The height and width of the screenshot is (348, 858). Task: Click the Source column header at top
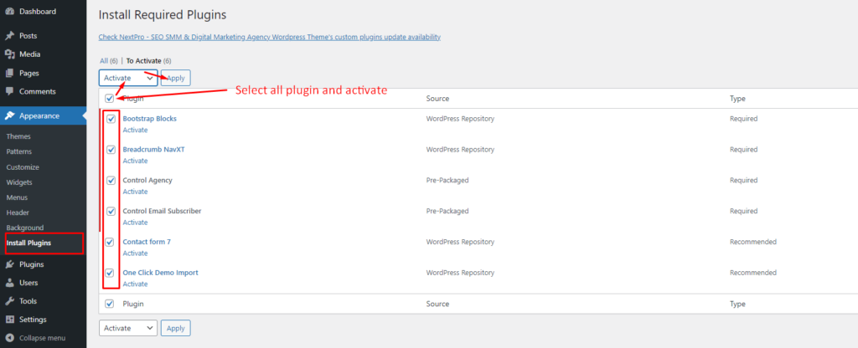click(x=437, y=99)
